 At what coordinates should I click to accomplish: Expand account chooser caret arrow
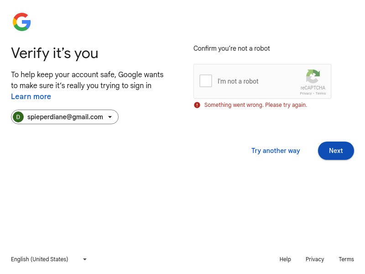(110, 117)
